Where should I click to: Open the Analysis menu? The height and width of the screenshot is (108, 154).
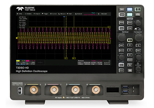pos(78,14)
